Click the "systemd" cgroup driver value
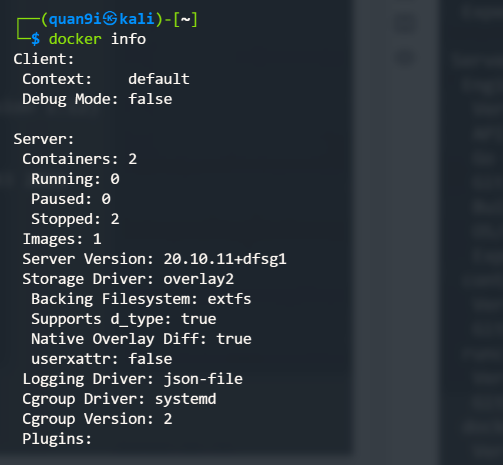 pyautogui.click(x=186, y=399)
